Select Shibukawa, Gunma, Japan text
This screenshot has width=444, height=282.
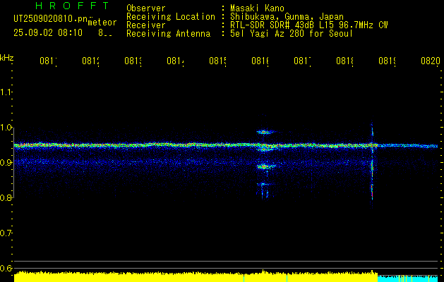tap(287, 17)
